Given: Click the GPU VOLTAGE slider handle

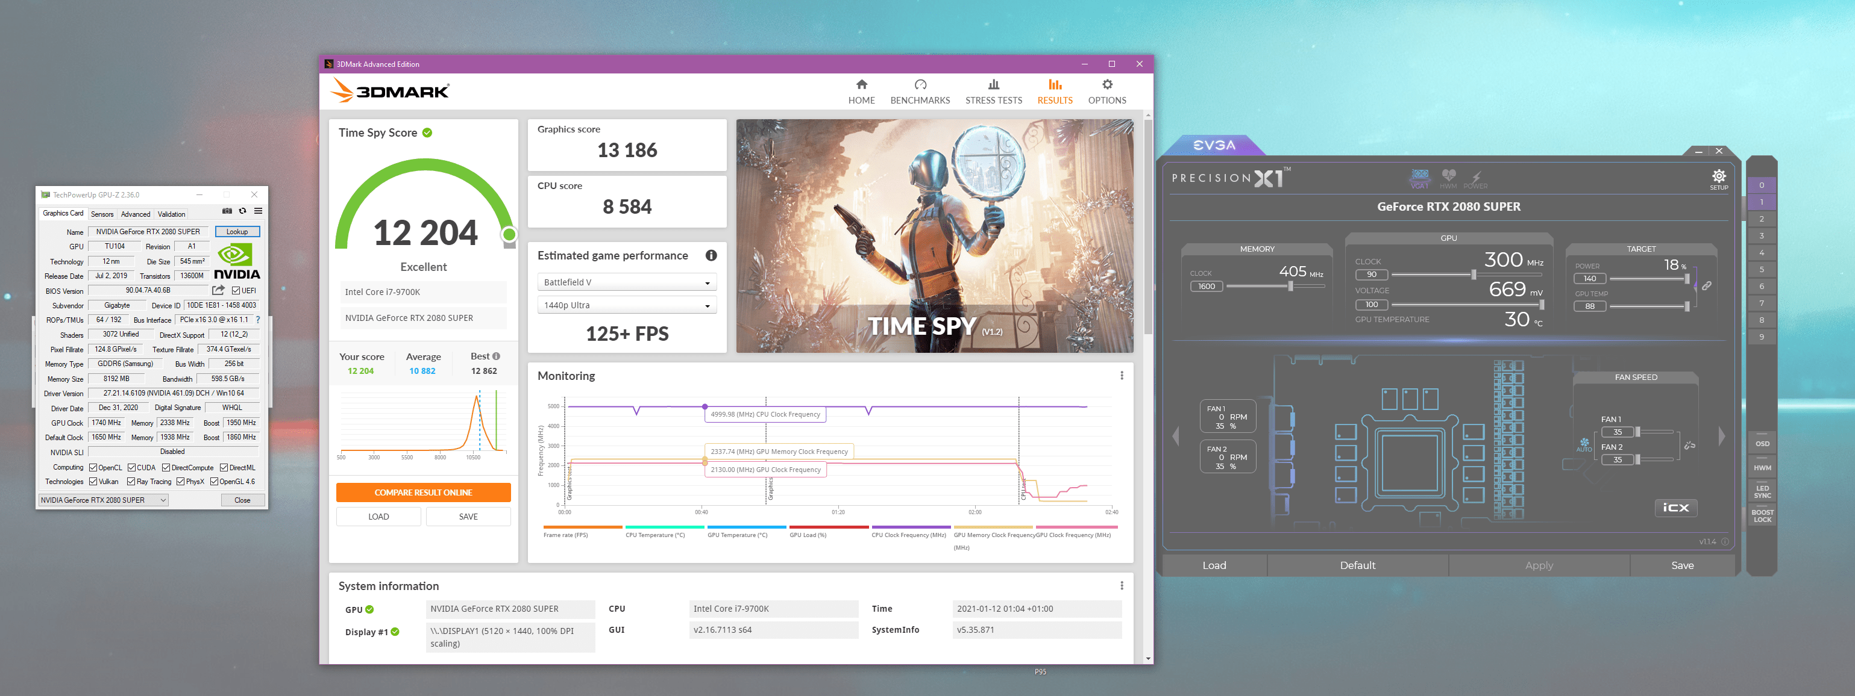Looking at the screenshot, I should click(x=1541, y=305).
